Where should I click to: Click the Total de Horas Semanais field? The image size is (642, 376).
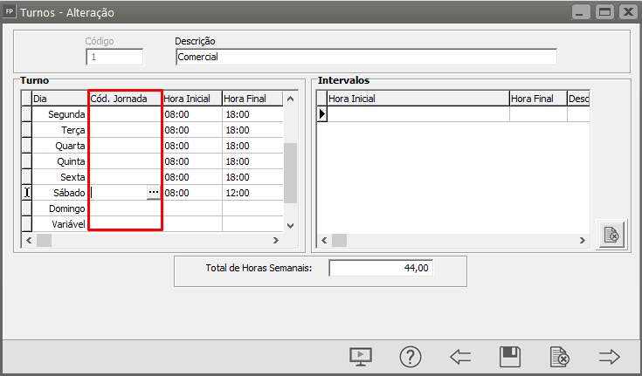click(381, 269)
